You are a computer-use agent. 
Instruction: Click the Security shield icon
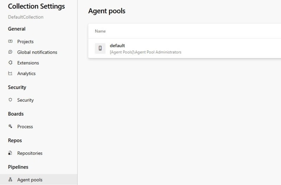10,100
